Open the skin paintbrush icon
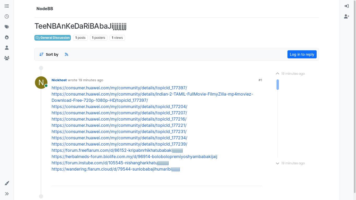The height and width of the screenshot is (200, 356). [x=7, y=183]
